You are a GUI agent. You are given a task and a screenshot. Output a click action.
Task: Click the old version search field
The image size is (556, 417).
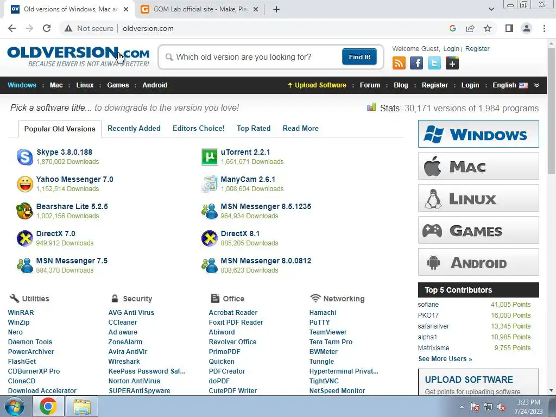coord(253,57)
